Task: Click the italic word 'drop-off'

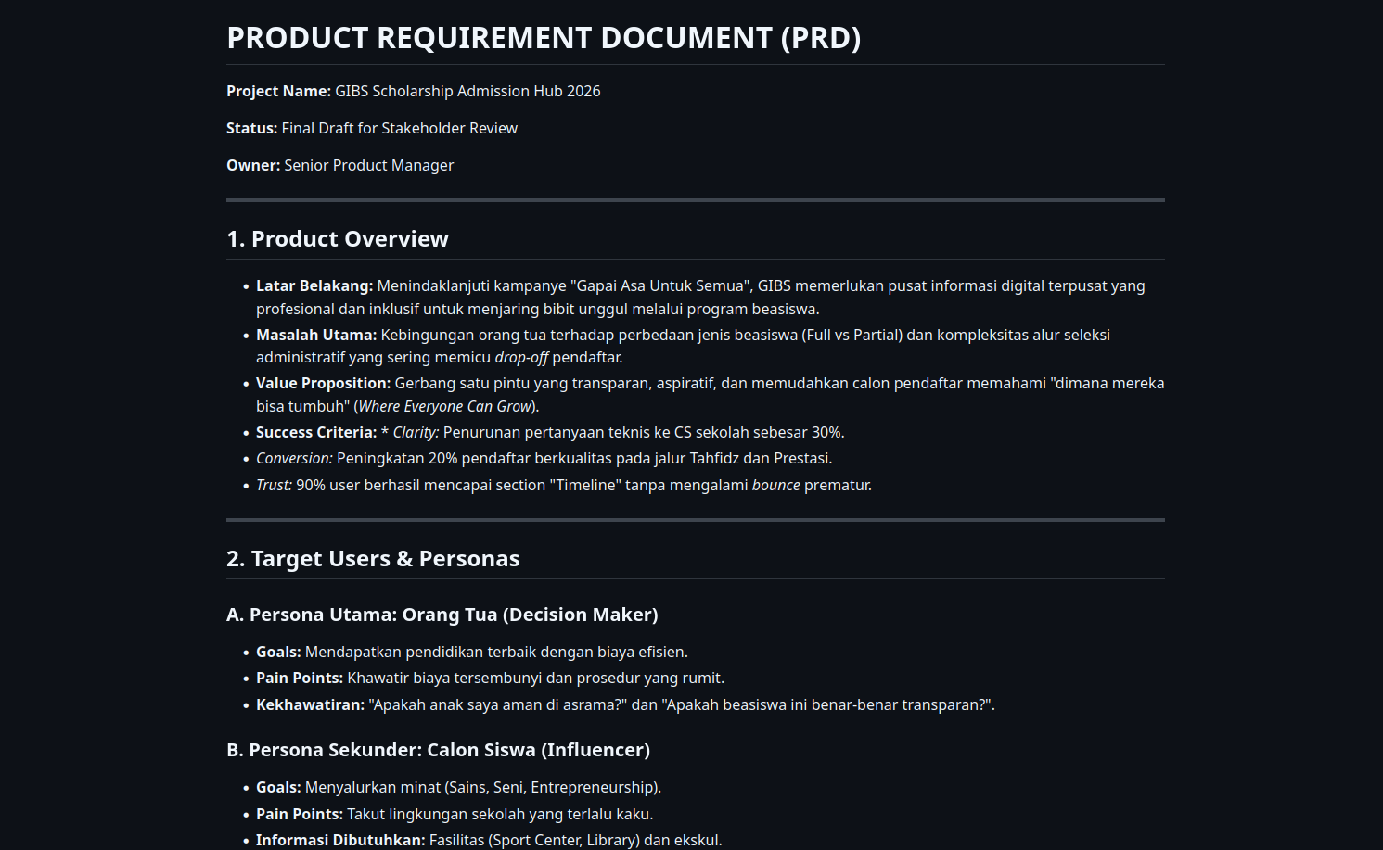Action: click(x=521, y=357)
